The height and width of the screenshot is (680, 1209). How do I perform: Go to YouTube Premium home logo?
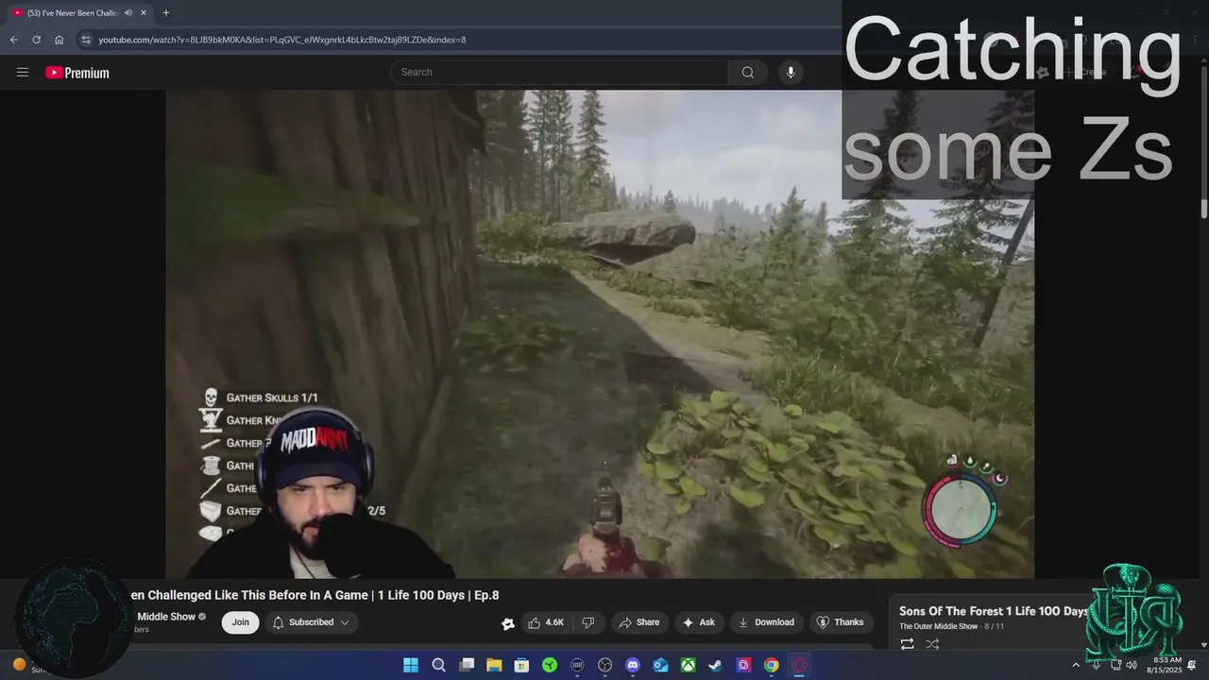pyautogui.click(x=77, y=73)
